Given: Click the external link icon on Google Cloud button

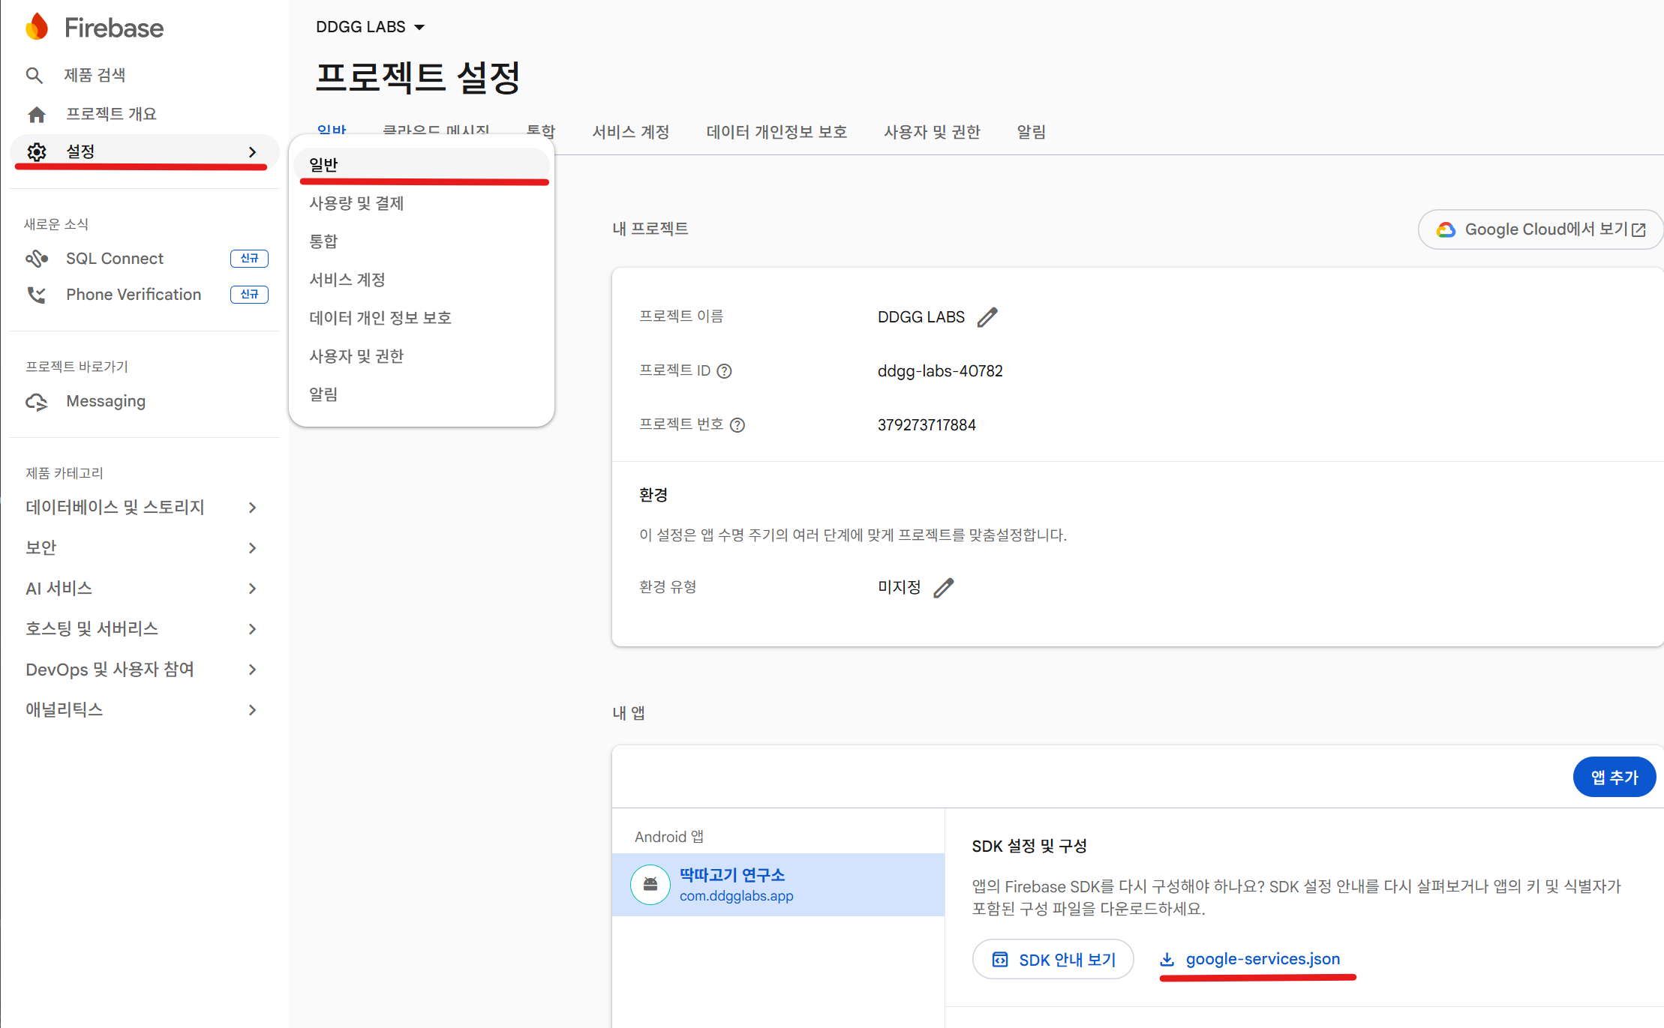Looking at the screenshot, I should 1639,230.
